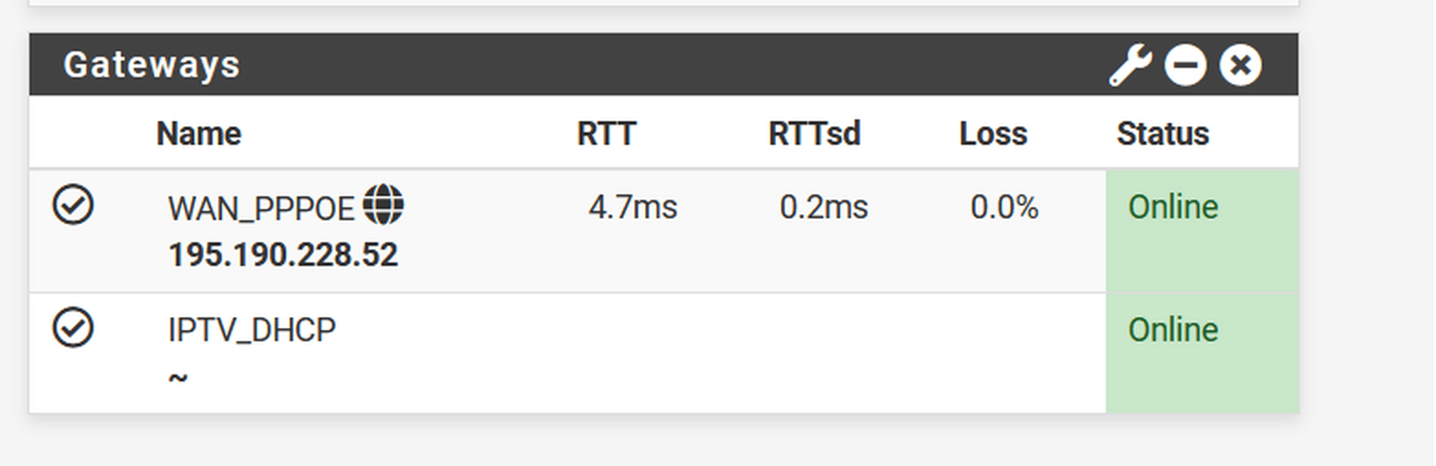
Task: Click the 0.0% loss value
Action: pos(1004,208)
